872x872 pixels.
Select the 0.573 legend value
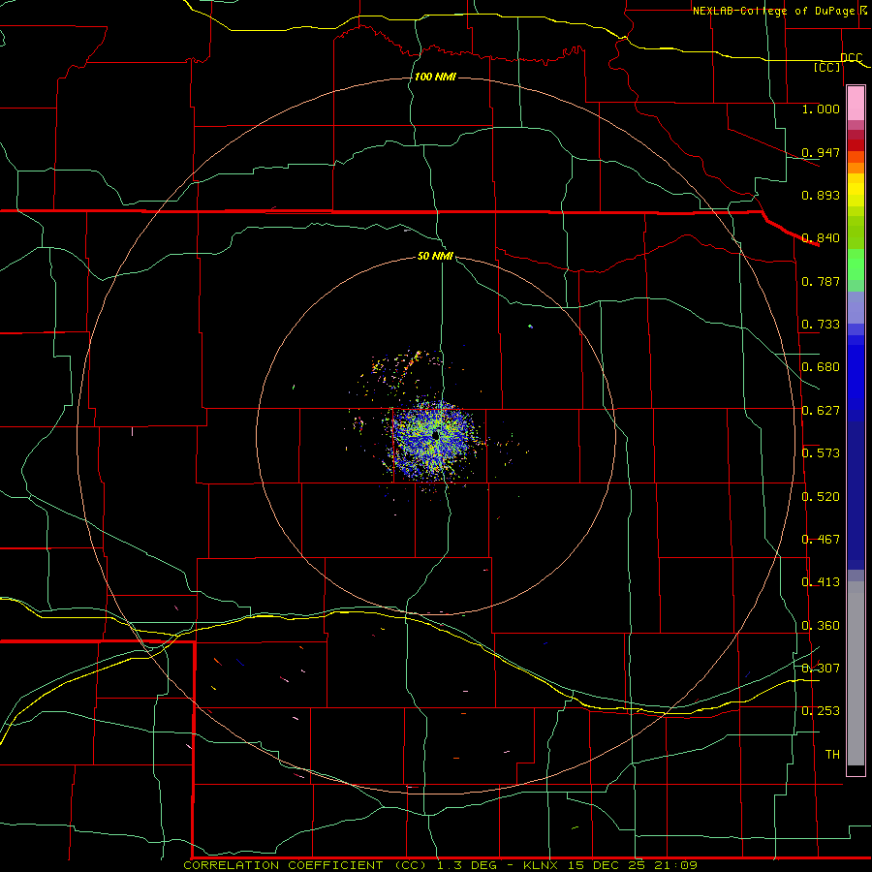tap(821, 453)
